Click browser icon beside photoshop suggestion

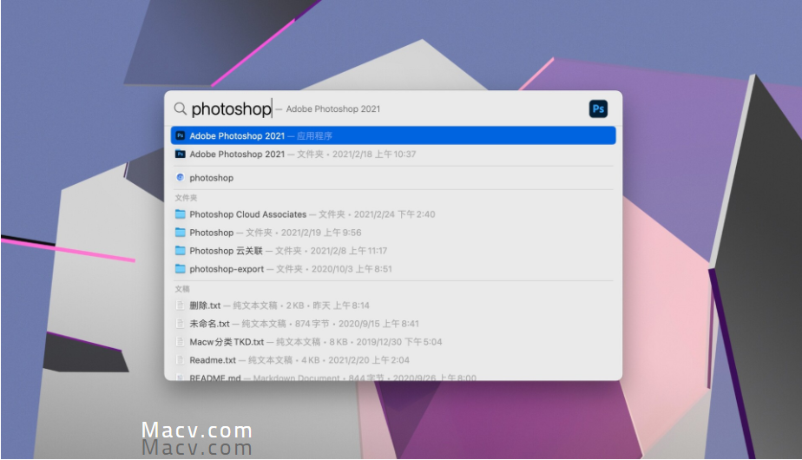(180, 178)
